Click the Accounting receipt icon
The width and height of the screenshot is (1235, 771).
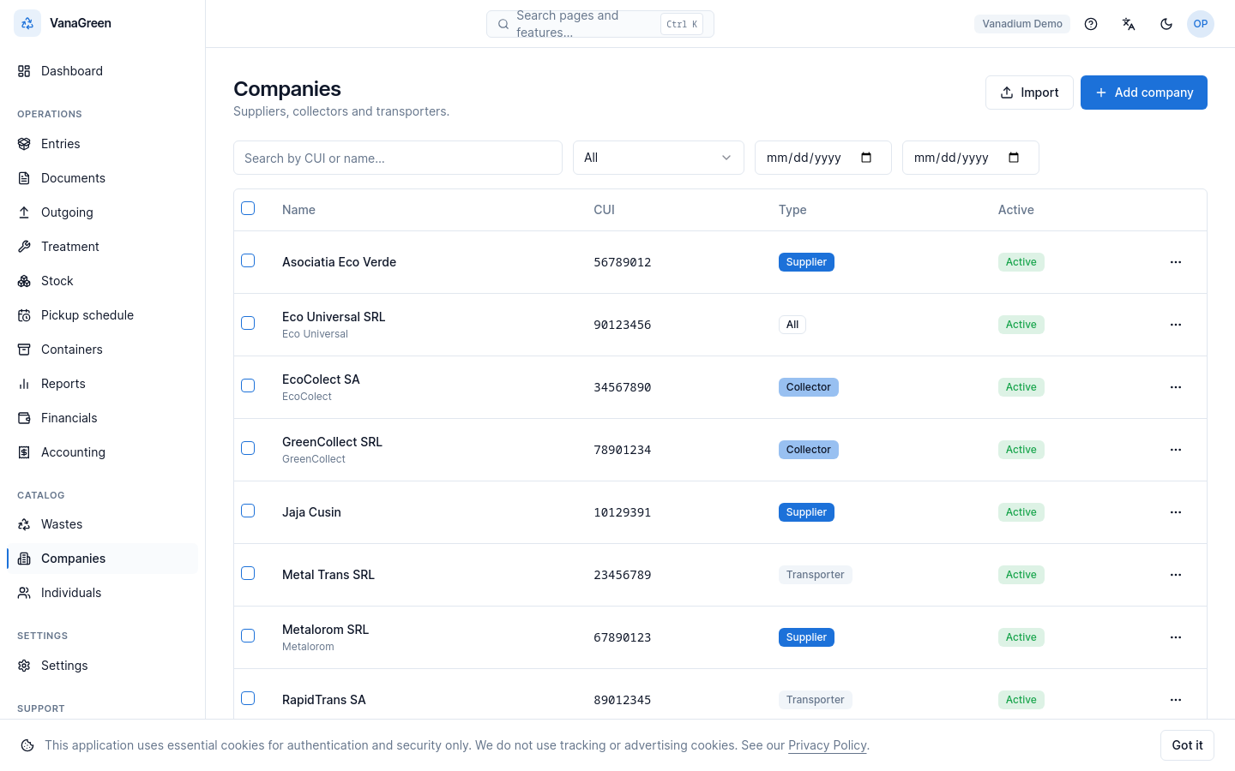click(24, 452)
